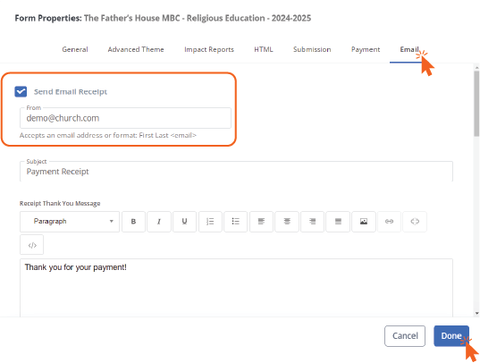Screen dimensions: 480x363
Task: Click the Done button
Action: click(x=451, y=336)
